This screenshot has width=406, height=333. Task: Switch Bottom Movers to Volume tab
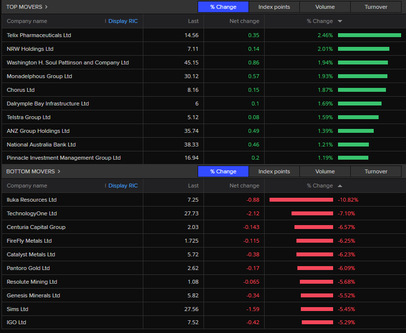pyautogui.click(x=325, y=171)
